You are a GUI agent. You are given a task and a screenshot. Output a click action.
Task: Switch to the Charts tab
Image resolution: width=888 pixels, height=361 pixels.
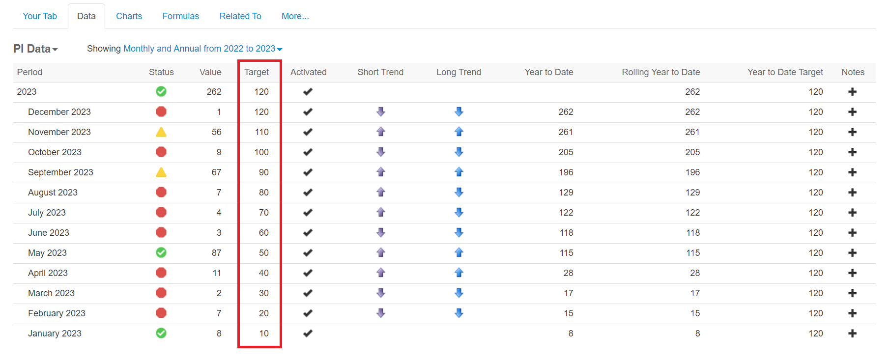129,16
